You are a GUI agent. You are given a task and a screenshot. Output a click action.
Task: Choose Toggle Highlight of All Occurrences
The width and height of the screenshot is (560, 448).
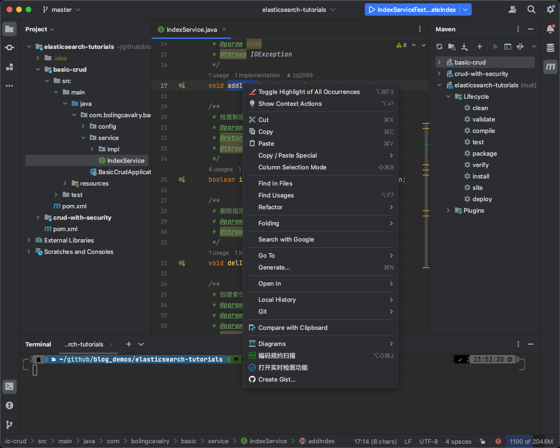321,92
